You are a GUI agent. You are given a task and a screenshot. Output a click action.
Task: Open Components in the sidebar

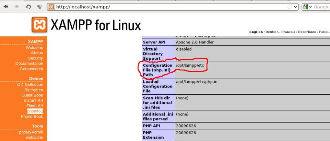(31, 69)
